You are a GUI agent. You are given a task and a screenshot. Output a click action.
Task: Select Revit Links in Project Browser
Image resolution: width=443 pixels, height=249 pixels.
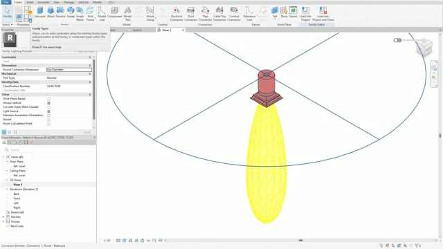point(17,226)
